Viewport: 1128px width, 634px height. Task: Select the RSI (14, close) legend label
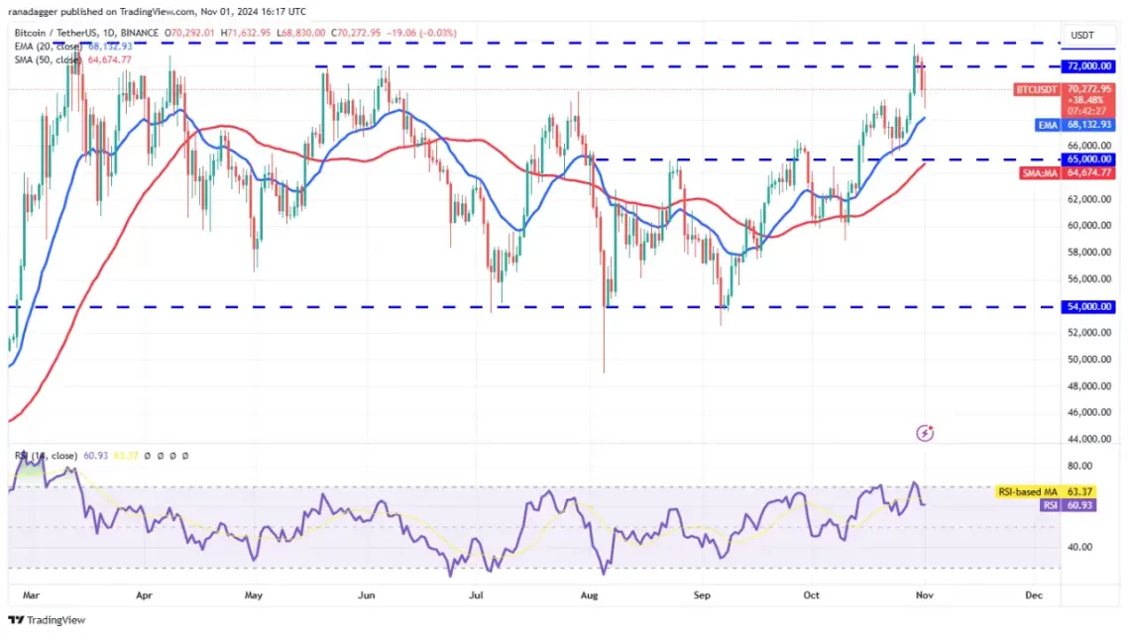pos(45,456)
